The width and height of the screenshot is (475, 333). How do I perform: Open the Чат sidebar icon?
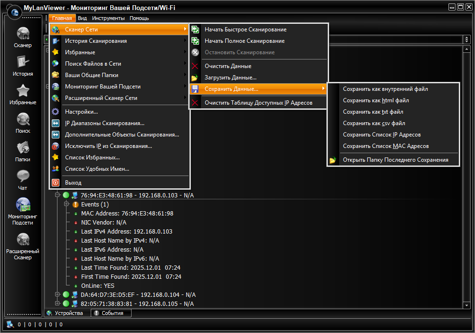[23, 176]
